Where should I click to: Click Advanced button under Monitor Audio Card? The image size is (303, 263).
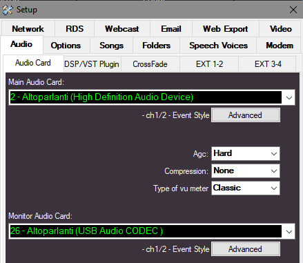pyautogui.click(x=246, y=249)
